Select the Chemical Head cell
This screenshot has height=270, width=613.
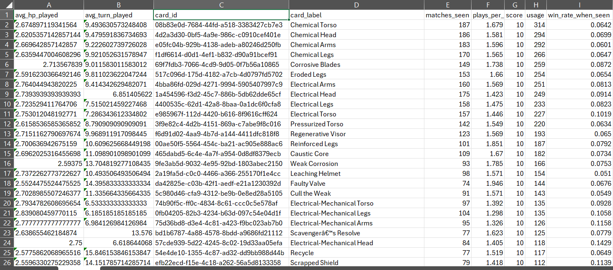pyautogui.click(x=357, y=35)
